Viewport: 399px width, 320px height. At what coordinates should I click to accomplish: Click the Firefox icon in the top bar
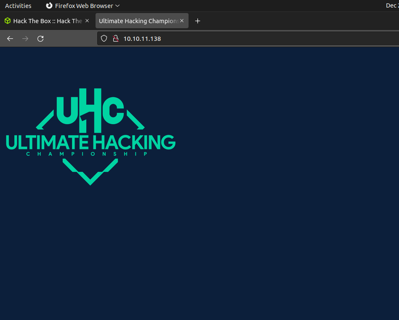[49, 6]
